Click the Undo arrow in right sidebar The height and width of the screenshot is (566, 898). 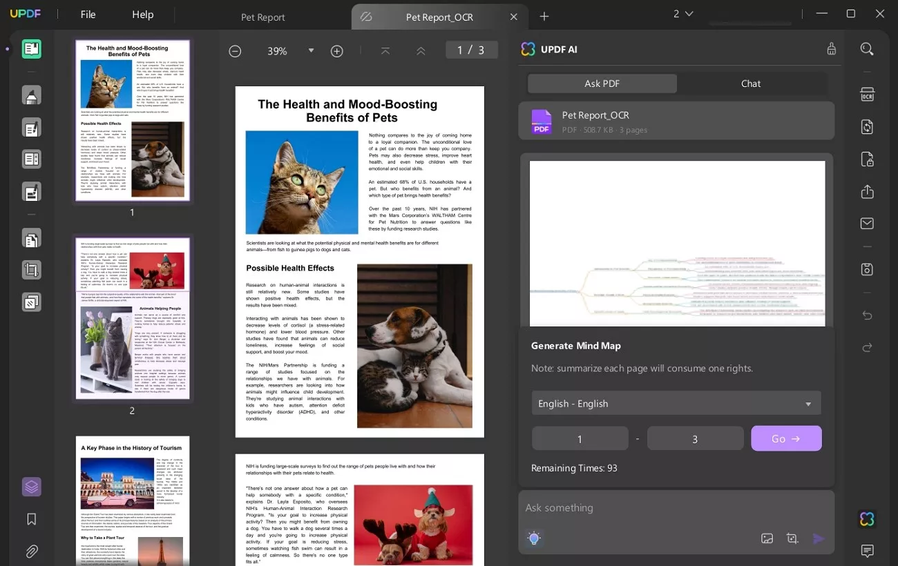point(867,315)
